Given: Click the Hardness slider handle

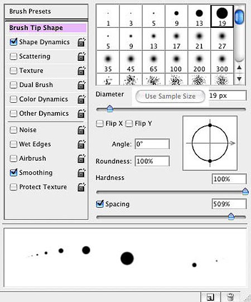Looking at the screenshot, I should (x=245, y=191).
